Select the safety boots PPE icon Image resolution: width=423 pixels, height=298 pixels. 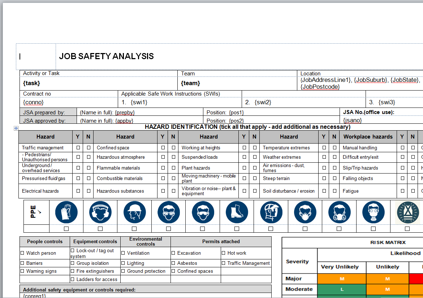pos(237,212)
